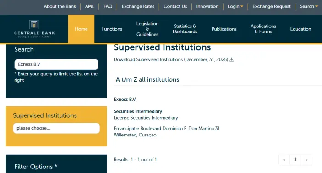Click the search field containing Exness B.V

coord(56,64)
